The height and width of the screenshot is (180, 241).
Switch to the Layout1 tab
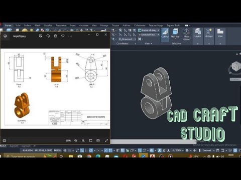(14, 146)
